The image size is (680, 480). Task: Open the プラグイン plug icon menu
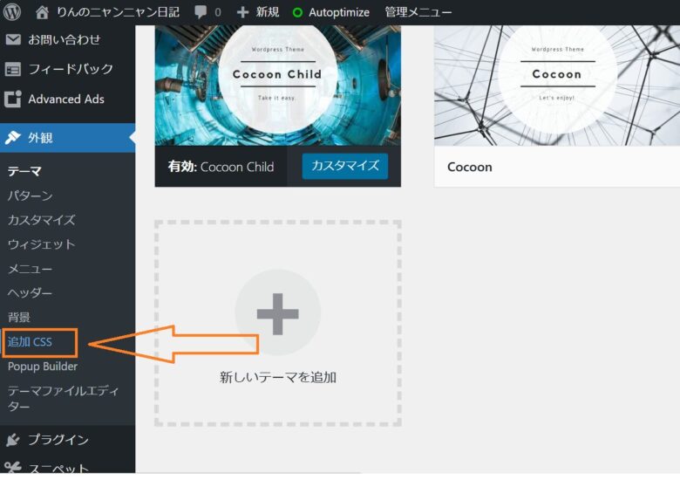13,440
